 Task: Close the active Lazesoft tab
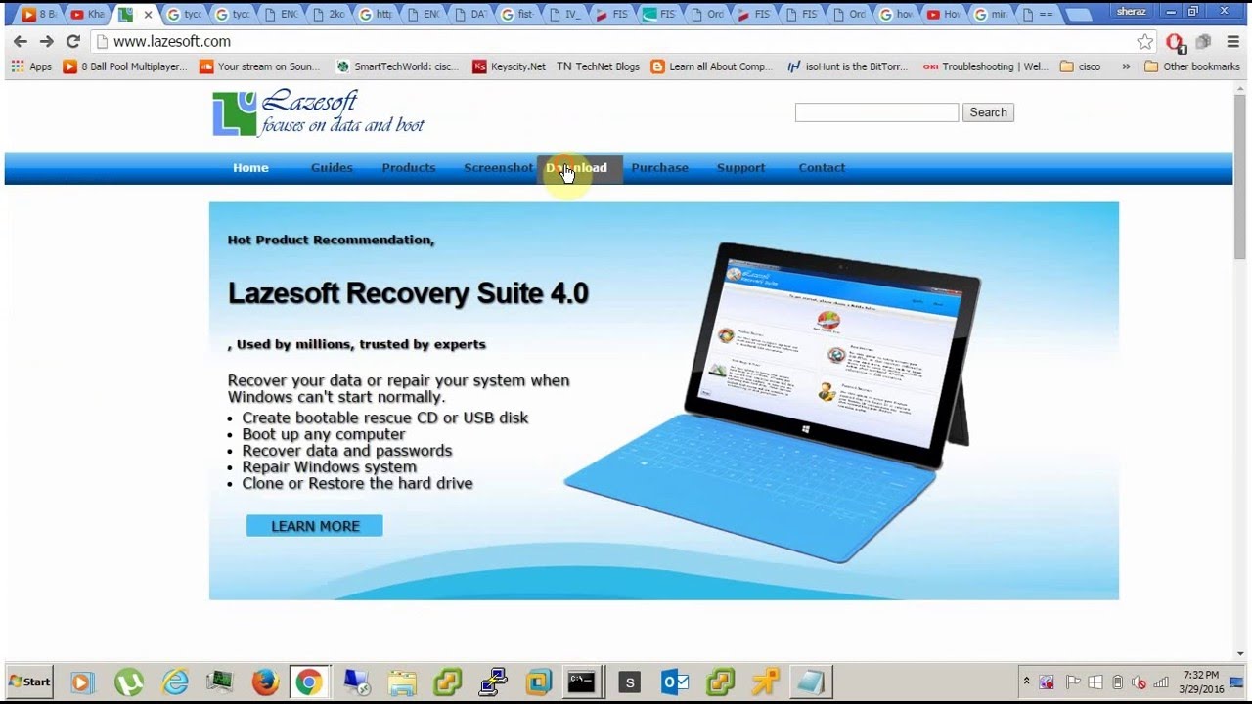coord(148,15)
